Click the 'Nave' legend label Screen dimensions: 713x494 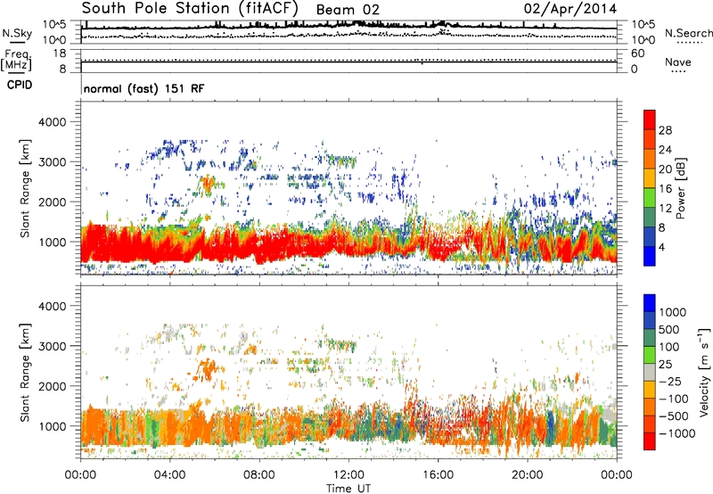click(x=678, y=62)
